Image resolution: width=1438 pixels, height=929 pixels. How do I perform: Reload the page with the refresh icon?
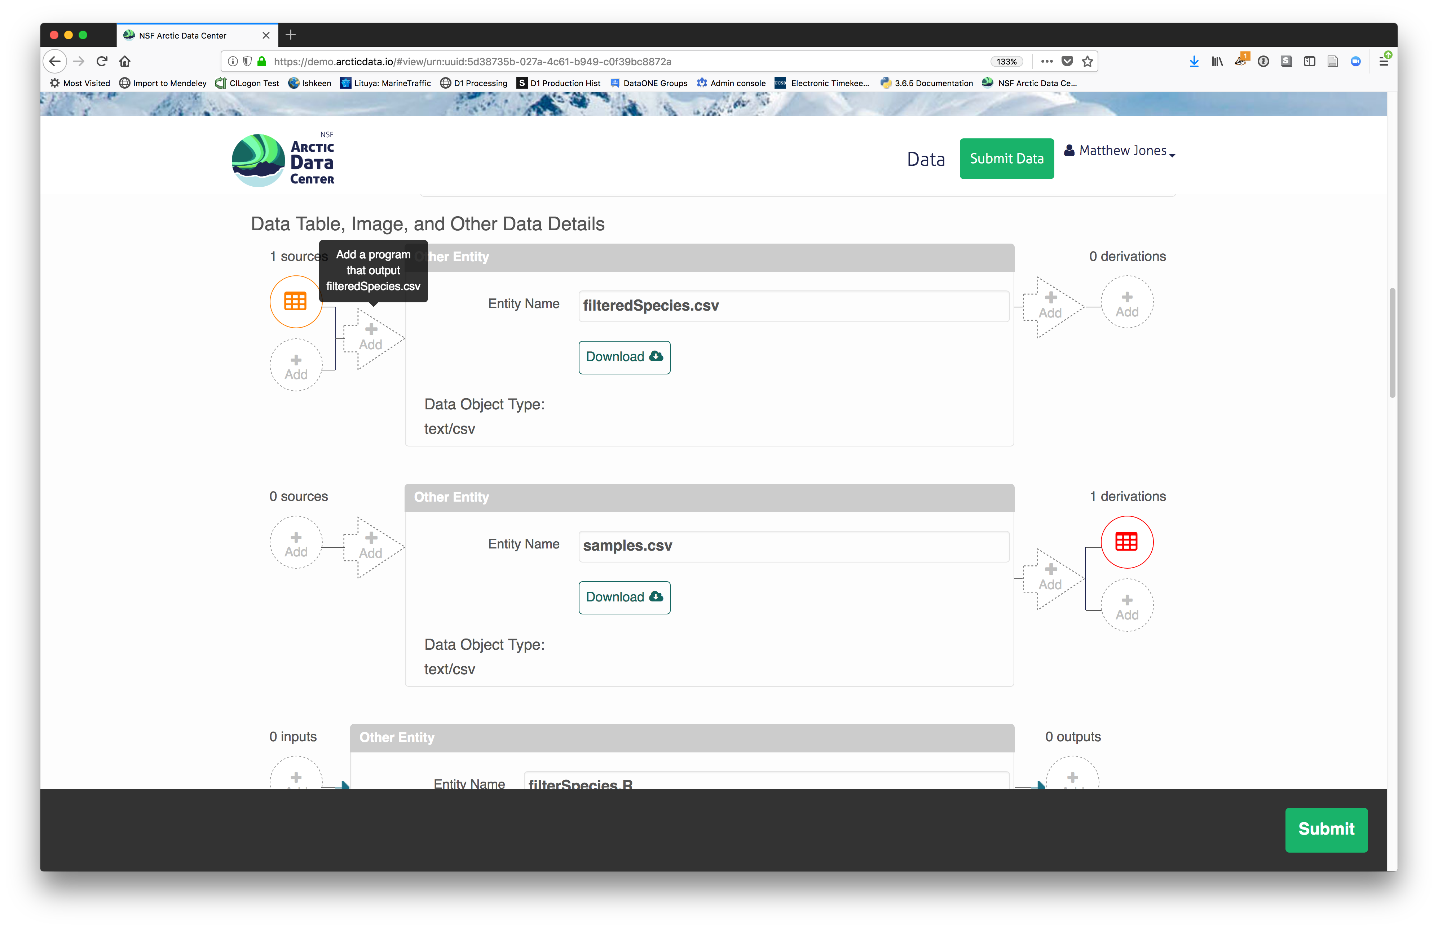point(102,62)
